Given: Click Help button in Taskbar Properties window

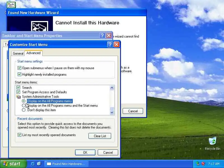Looking at the screenshot, I should 102,36.
